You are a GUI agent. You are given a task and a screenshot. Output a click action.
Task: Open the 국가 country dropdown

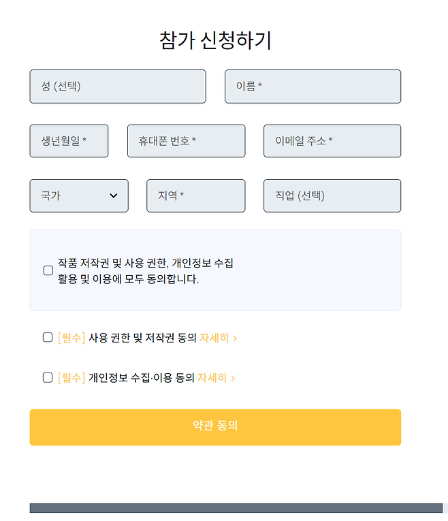pos(78,195)
